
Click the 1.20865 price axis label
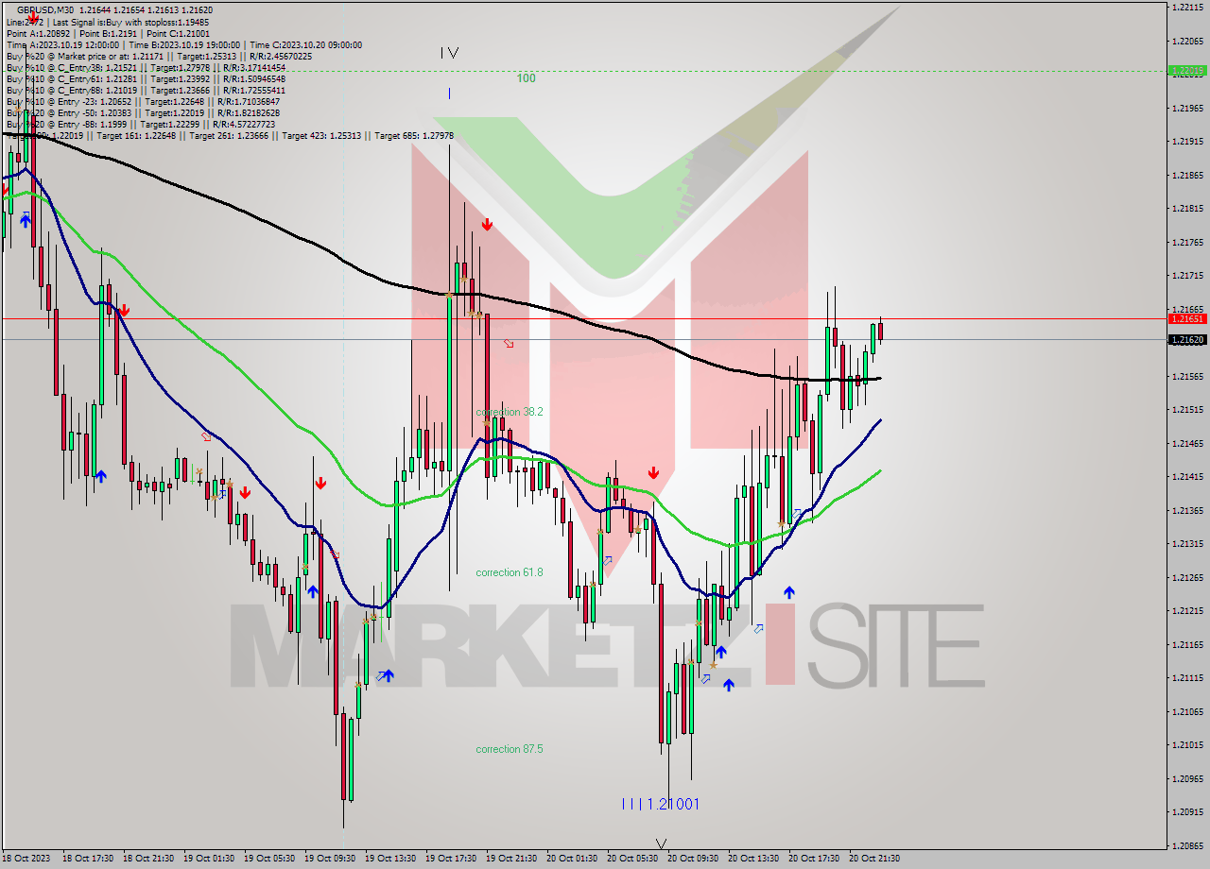tap(1188, 845)
